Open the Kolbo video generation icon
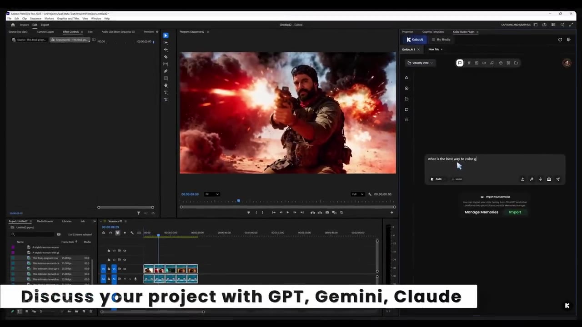This screenshot has width=582, height=327. coord(484,63)
